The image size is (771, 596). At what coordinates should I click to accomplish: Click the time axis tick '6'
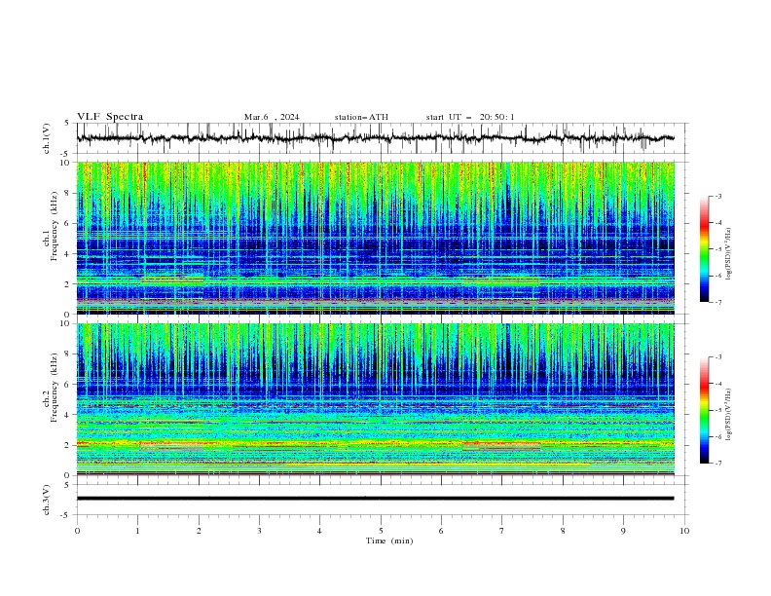(x=441, y=531)
